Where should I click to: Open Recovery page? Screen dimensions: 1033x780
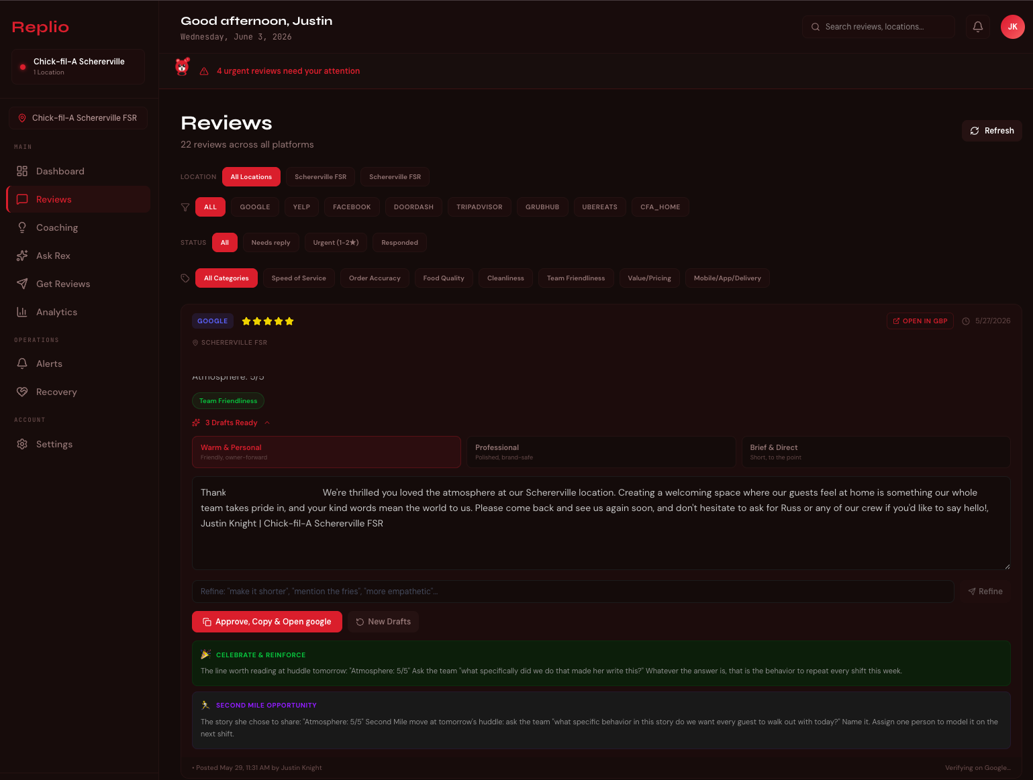coord(78,392)
